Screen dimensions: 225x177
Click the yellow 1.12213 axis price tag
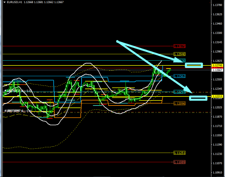[x=217, y=97]
